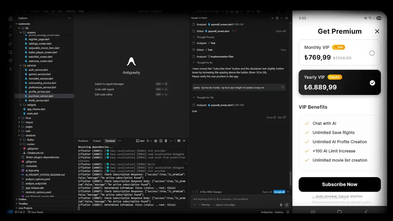Open the new terminal profile dropdown arrow

coord(151,141)
